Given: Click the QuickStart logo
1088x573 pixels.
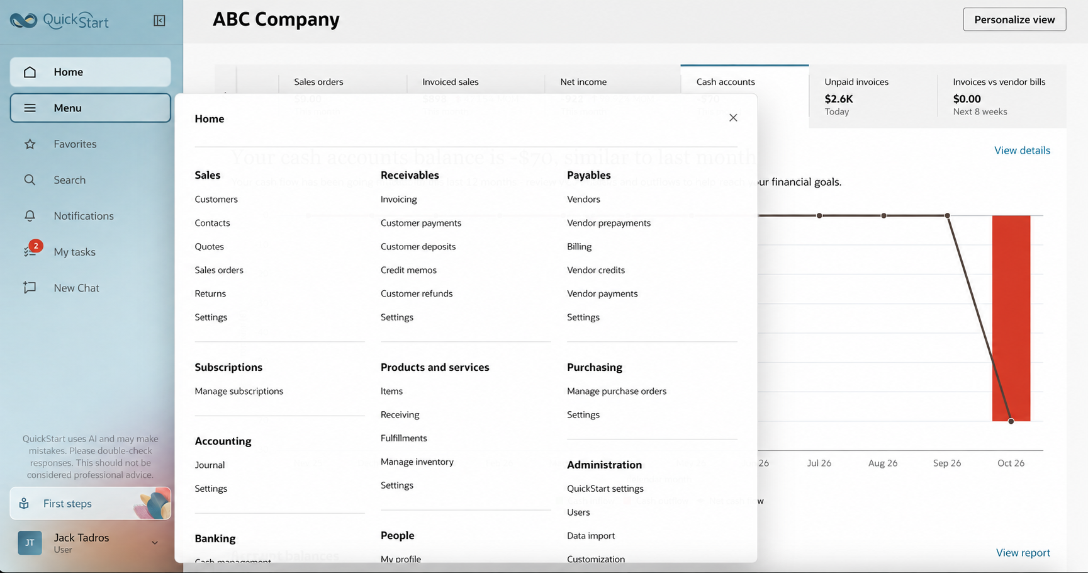Looking at the screenshot, I should click(59, 20).
